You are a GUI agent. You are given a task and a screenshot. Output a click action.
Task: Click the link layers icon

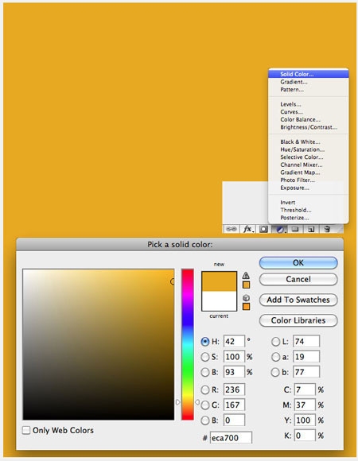232,229
